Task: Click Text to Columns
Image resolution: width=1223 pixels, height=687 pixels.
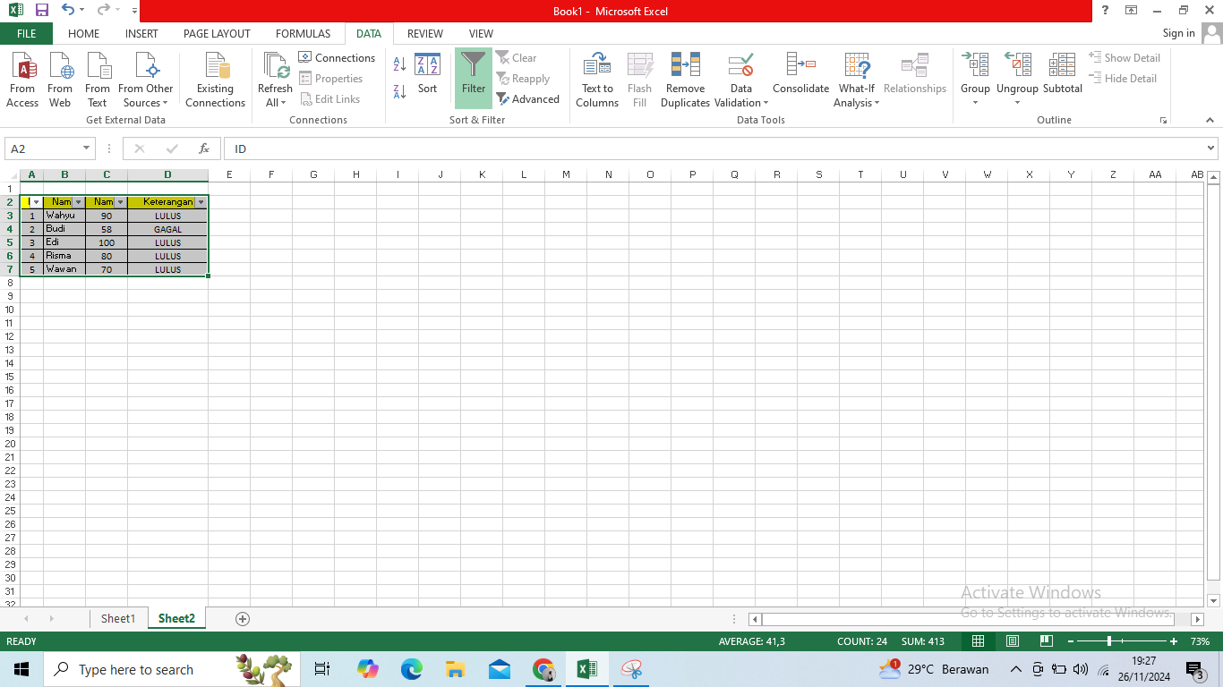Action: [597, 80]
